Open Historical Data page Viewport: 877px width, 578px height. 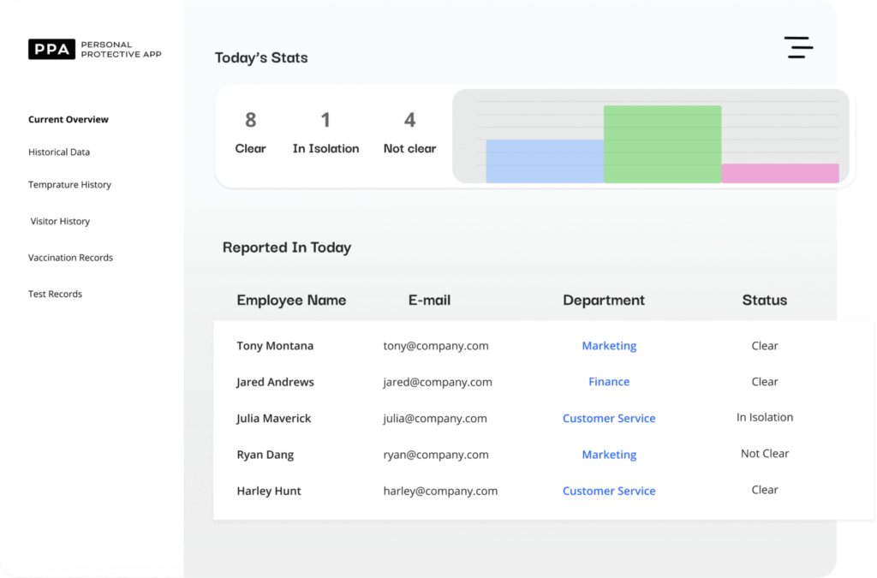59,152
